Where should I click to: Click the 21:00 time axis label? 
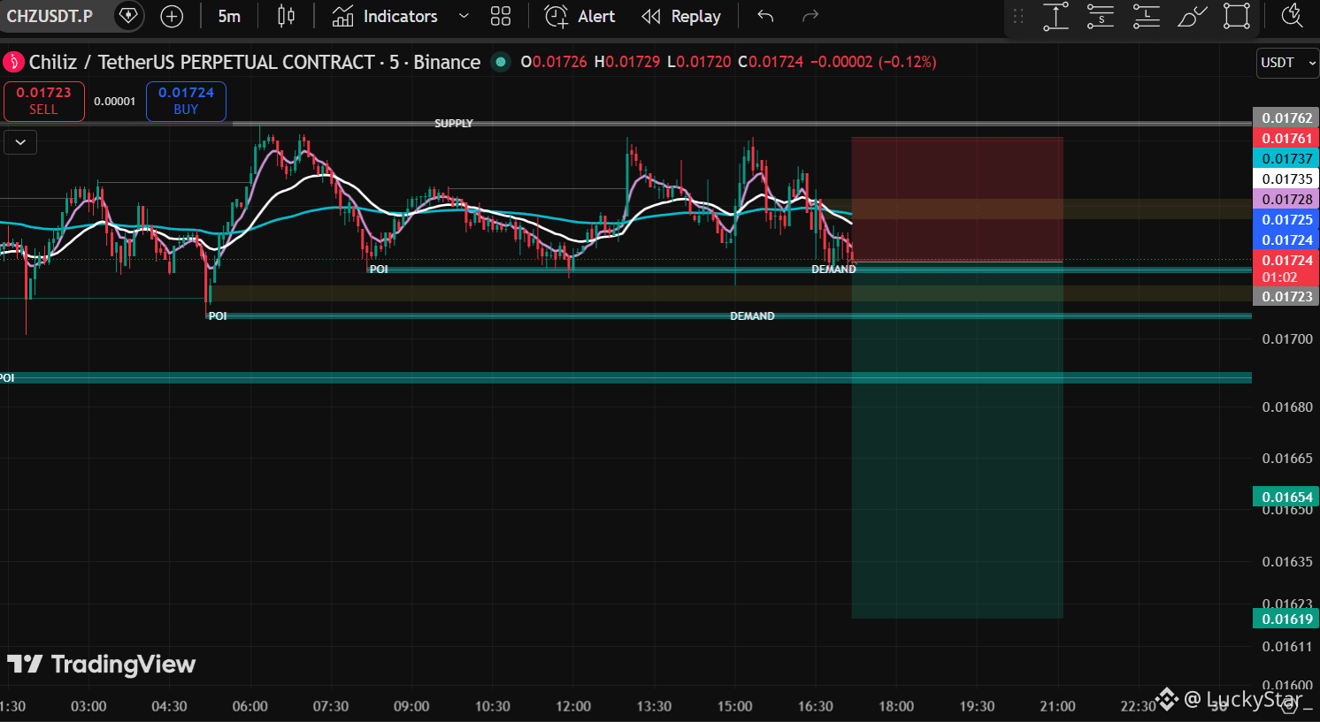click(x=1057, y=706)
